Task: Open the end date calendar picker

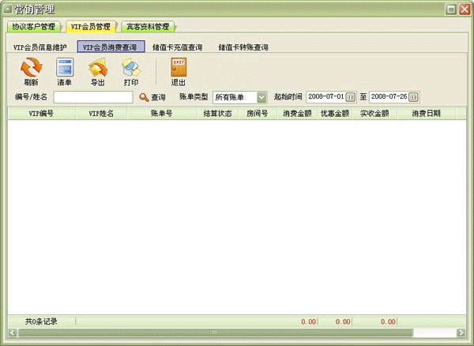Action: click(x=413, y=97)
